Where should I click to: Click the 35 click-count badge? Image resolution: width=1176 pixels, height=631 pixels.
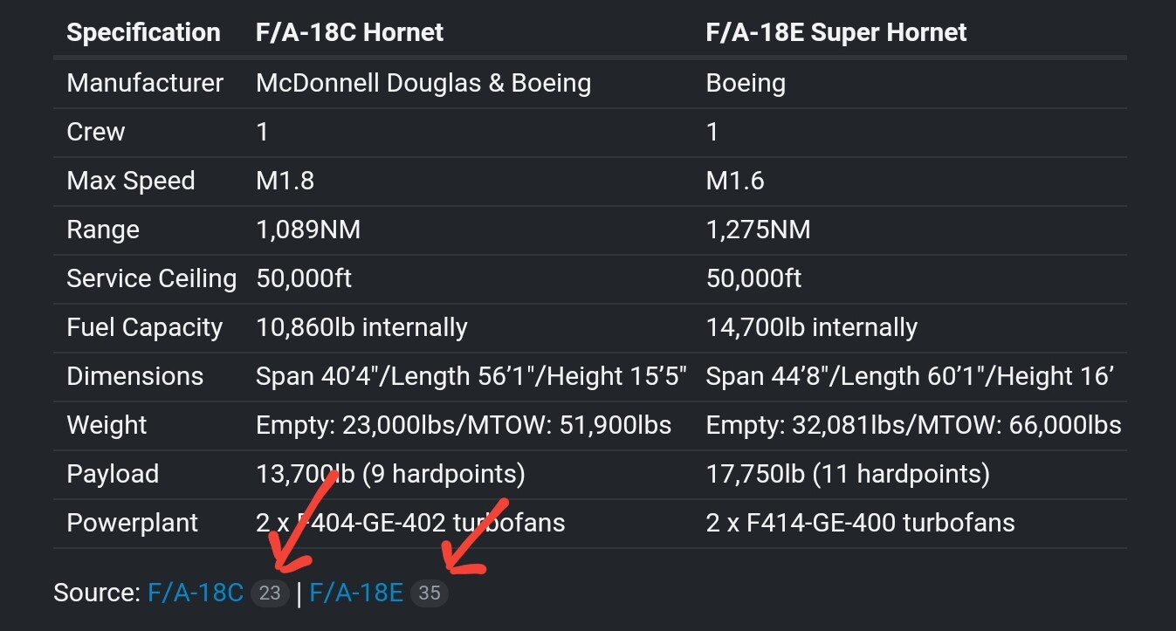point(429,593)
